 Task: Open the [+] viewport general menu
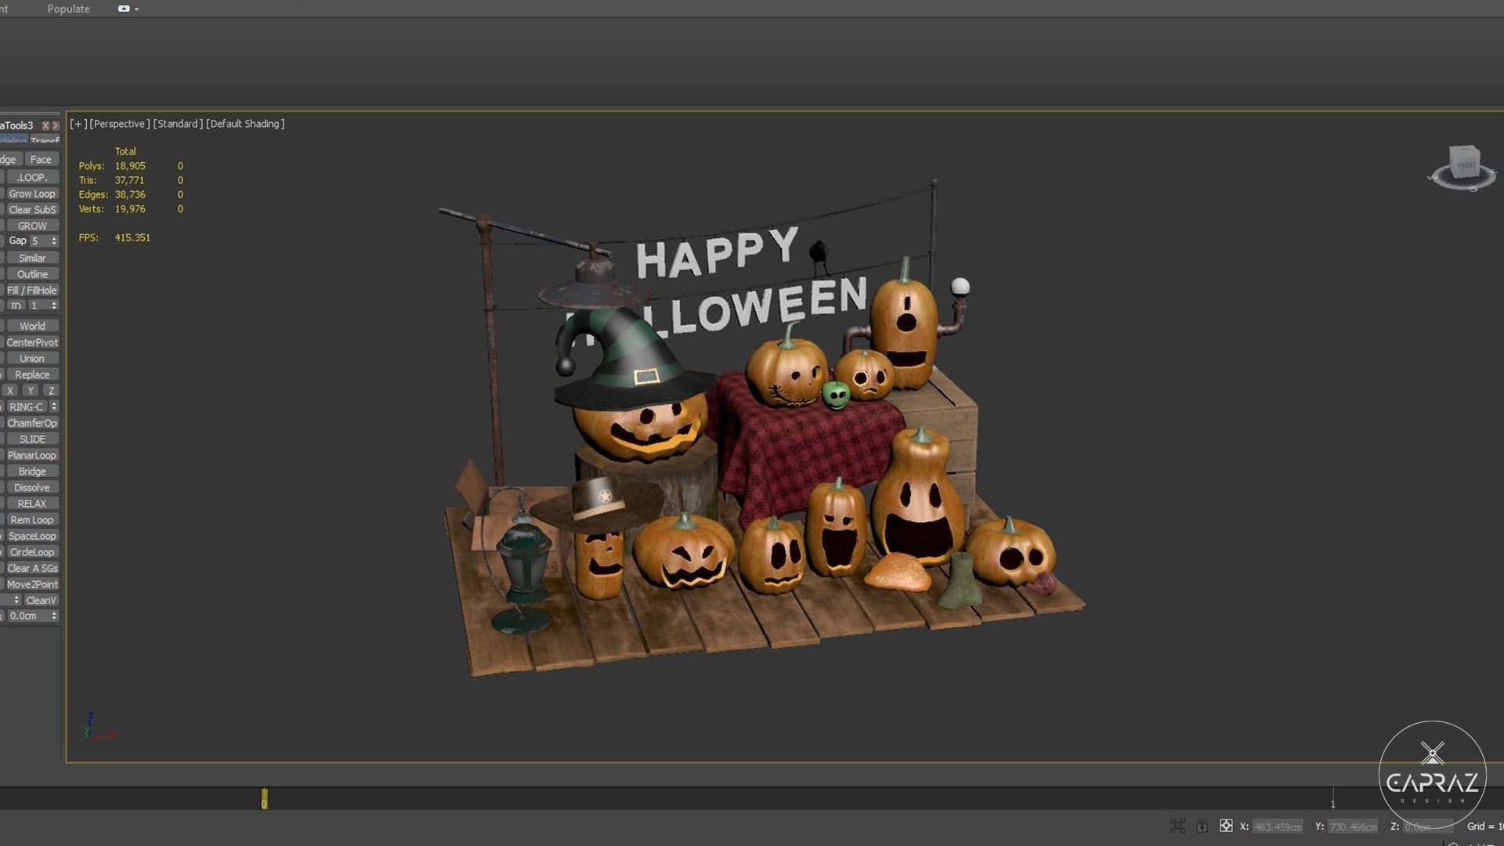point(78,124)
